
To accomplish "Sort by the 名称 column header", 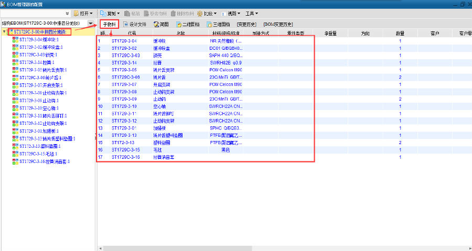I will click(180, 33).
